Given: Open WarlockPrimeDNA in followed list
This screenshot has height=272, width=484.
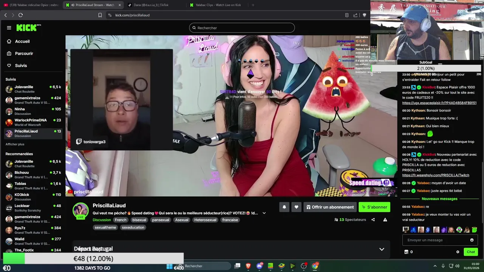Looking at the screenshot, I should 33,122.
